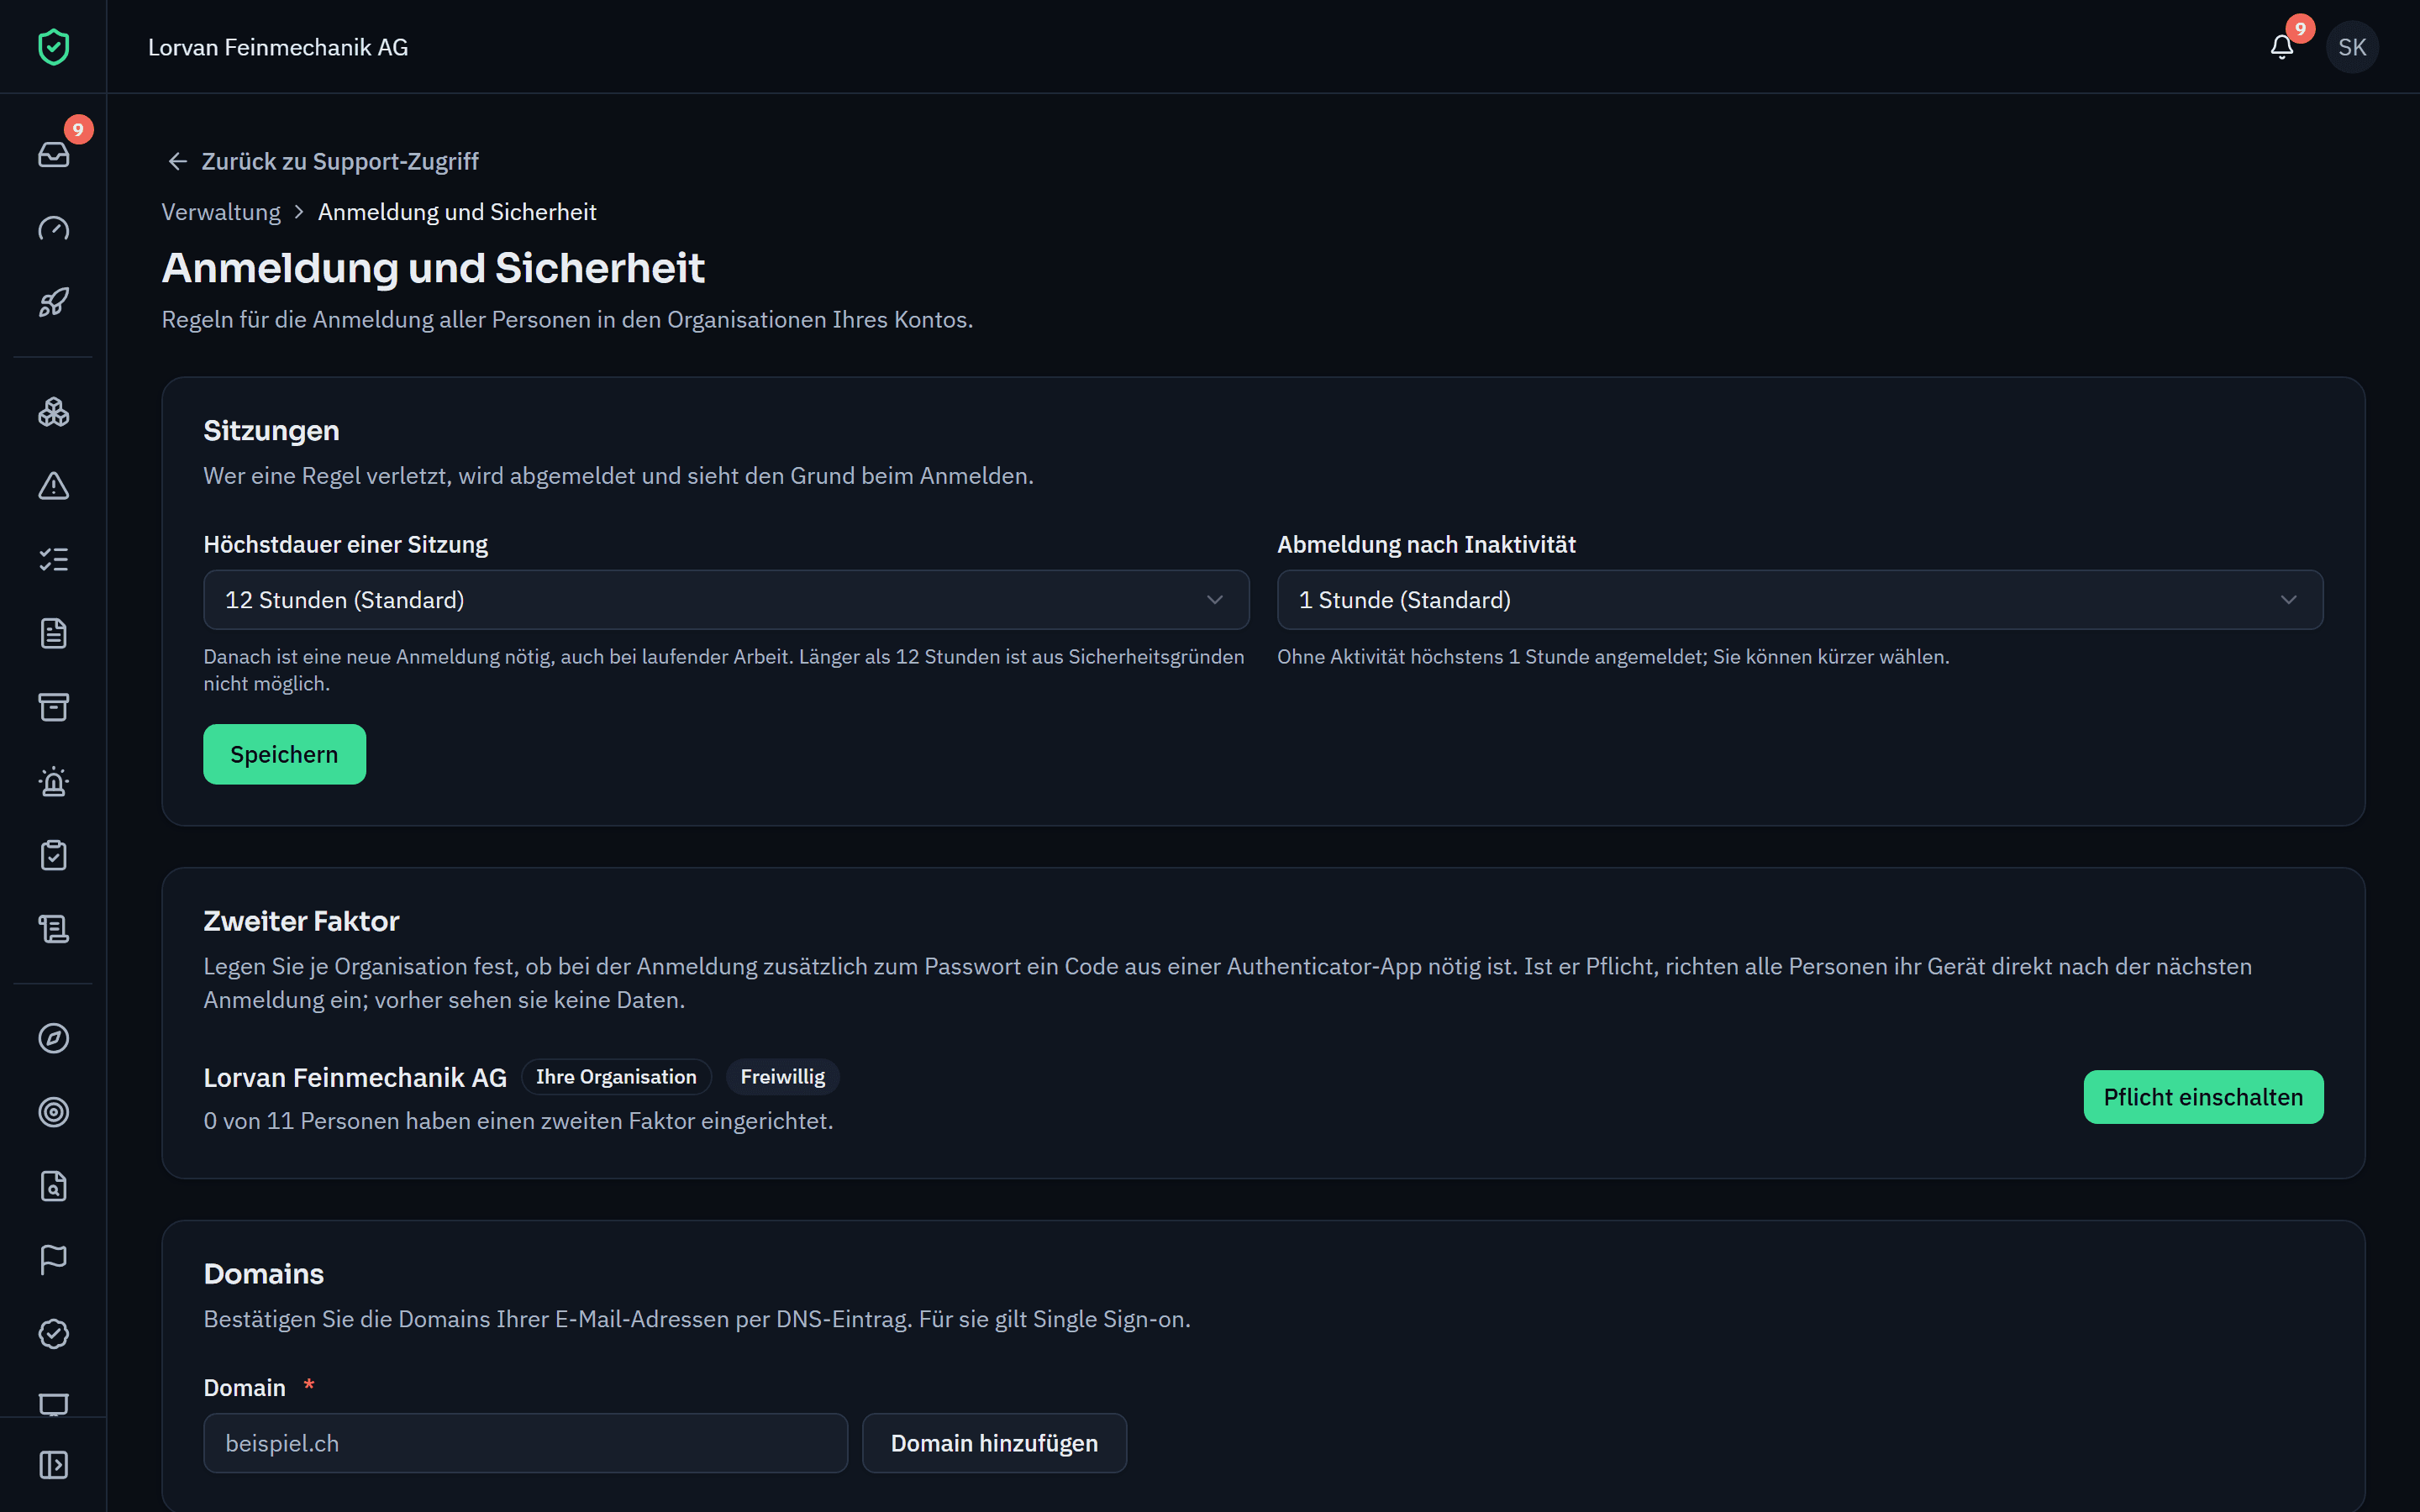This screenshot has width=2420, height=1512.
Task: Open Höchstdauer einer Sitzung dropdown
Action: point(726,600)
